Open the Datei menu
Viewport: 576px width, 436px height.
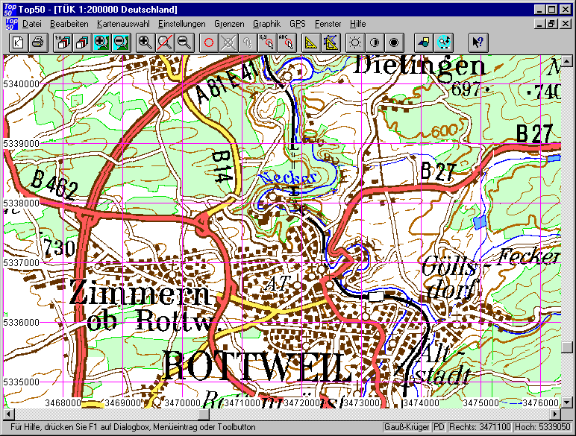[31, 24]
